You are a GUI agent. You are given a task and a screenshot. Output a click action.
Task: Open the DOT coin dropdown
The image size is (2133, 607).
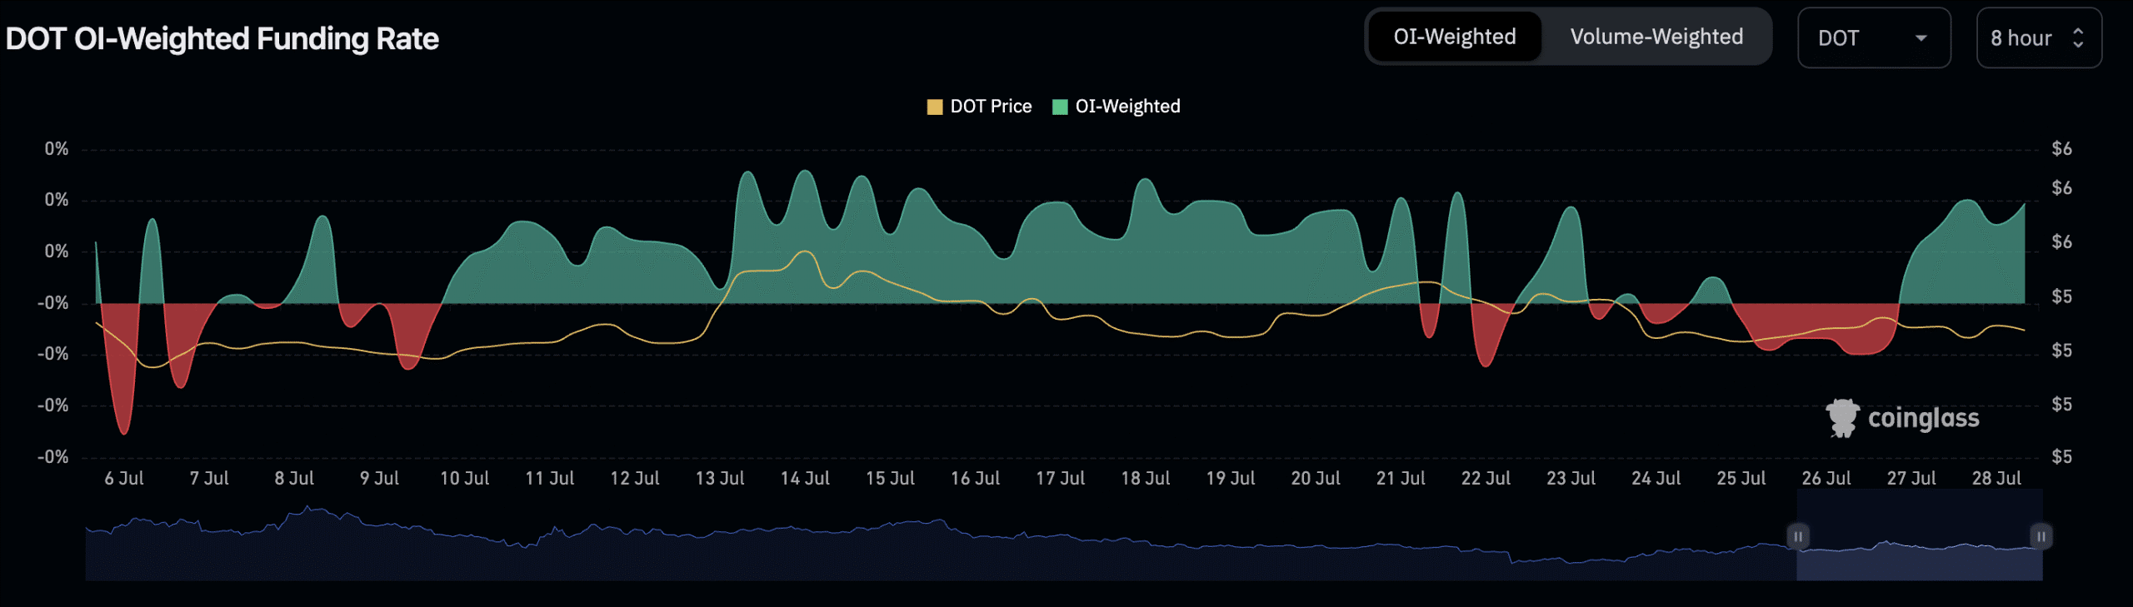coord(1872,38)
